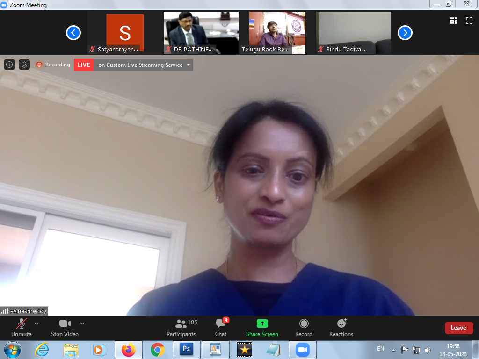Start sharing with Share Screen

[x=262, y=328]
